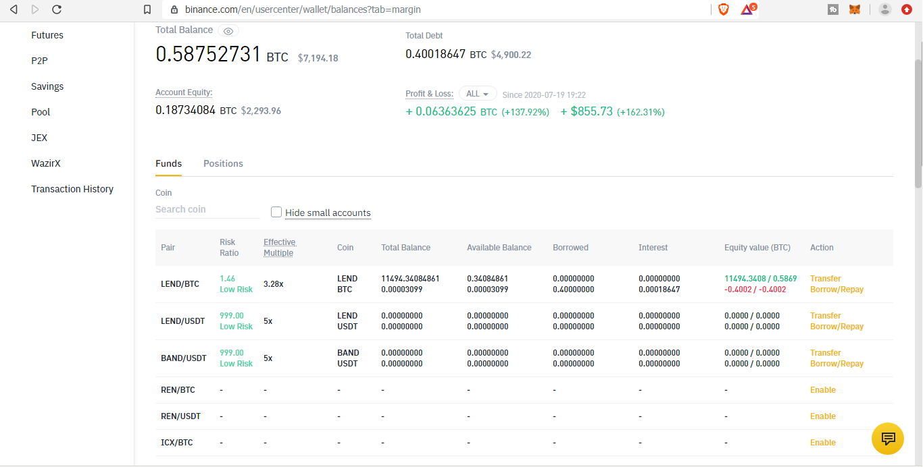
Task: Click Risk Ratio column header
Action: pos(229,248)
